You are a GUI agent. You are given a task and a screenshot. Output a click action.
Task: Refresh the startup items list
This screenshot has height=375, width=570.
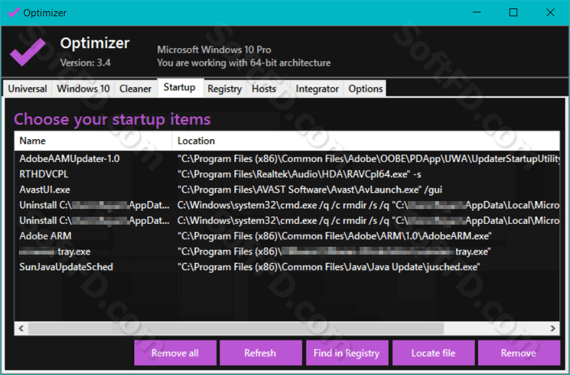click(261, 353)
